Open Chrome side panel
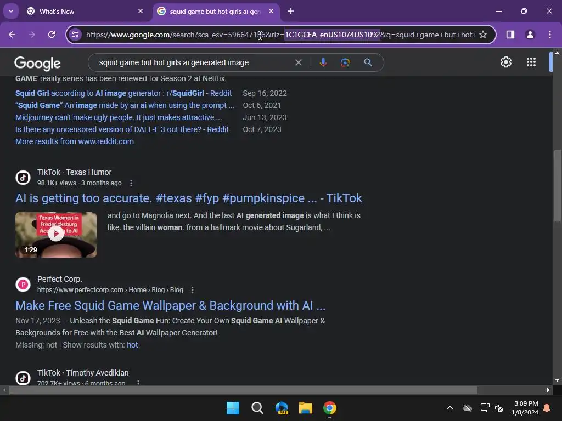The height and width of the screenshot is (421, 562). [x=510, y=35]
